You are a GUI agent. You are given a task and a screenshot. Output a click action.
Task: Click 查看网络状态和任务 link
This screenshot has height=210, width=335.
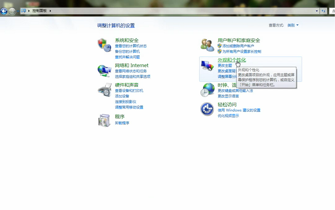tap(131, 71)
